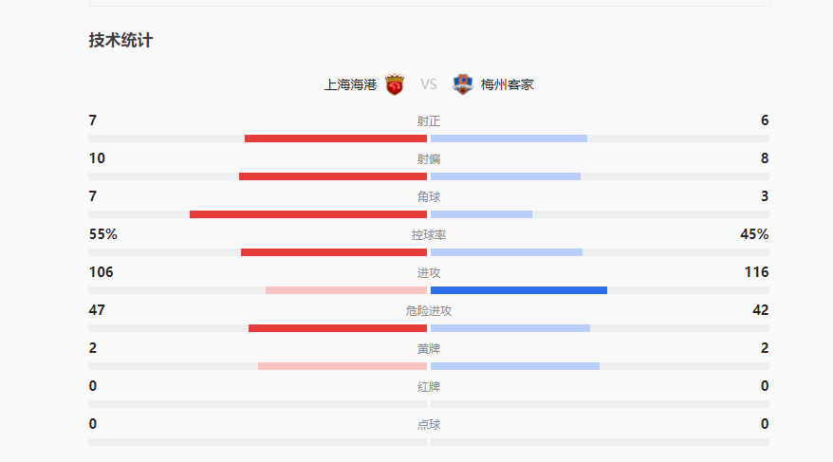Click the red 控球率 bar showing 55%
This screenshot has height=462, width=833.
point(334,252)
